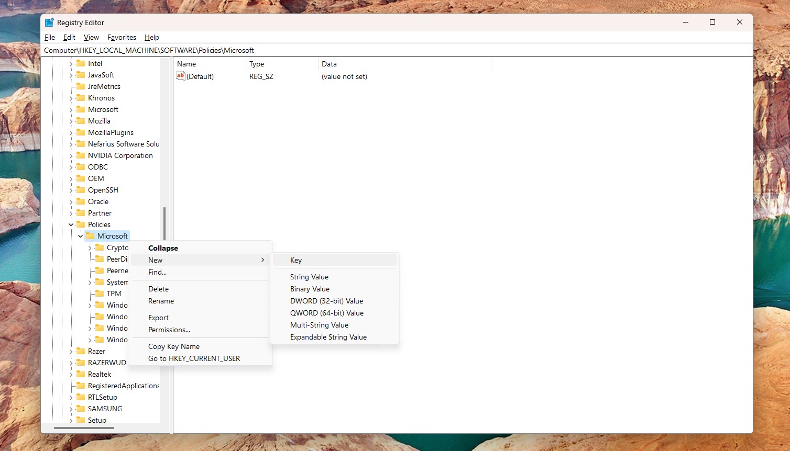Click the Khronos folder icon

(81, 98)
